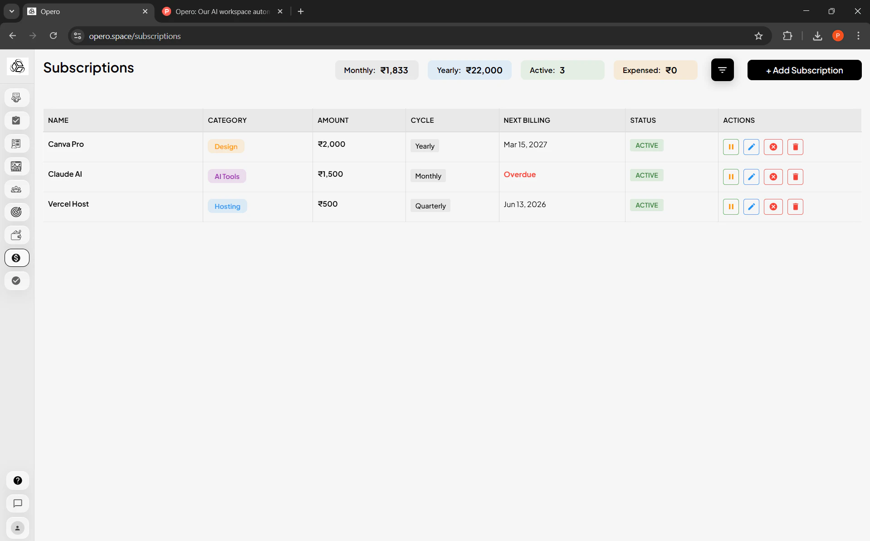Screen dimensions: 870x541
Task: Open the team members sidebar icon
Action: (17, 189)
